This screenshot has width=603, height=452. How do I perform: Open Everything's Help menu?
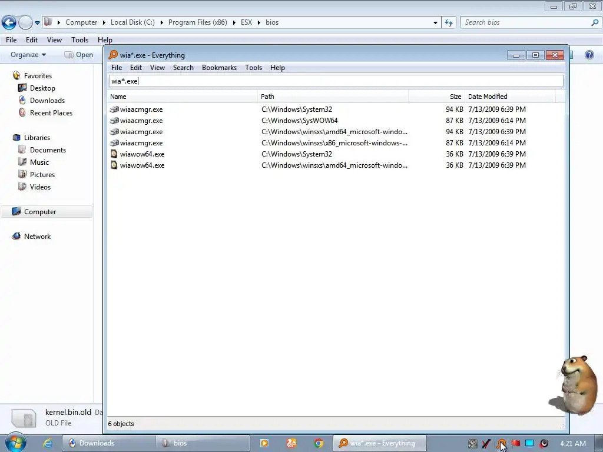(277, 68)
